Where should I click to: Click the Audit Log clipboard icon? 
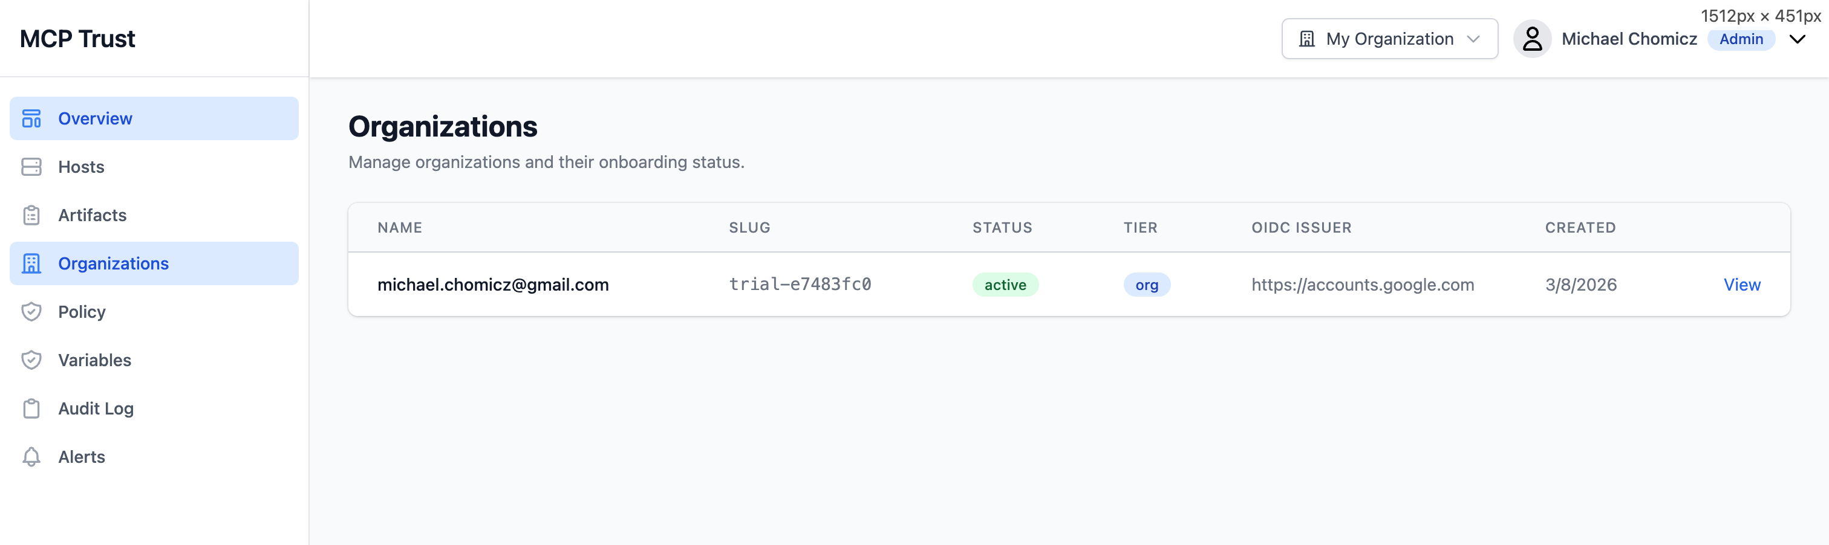[31, 408]
